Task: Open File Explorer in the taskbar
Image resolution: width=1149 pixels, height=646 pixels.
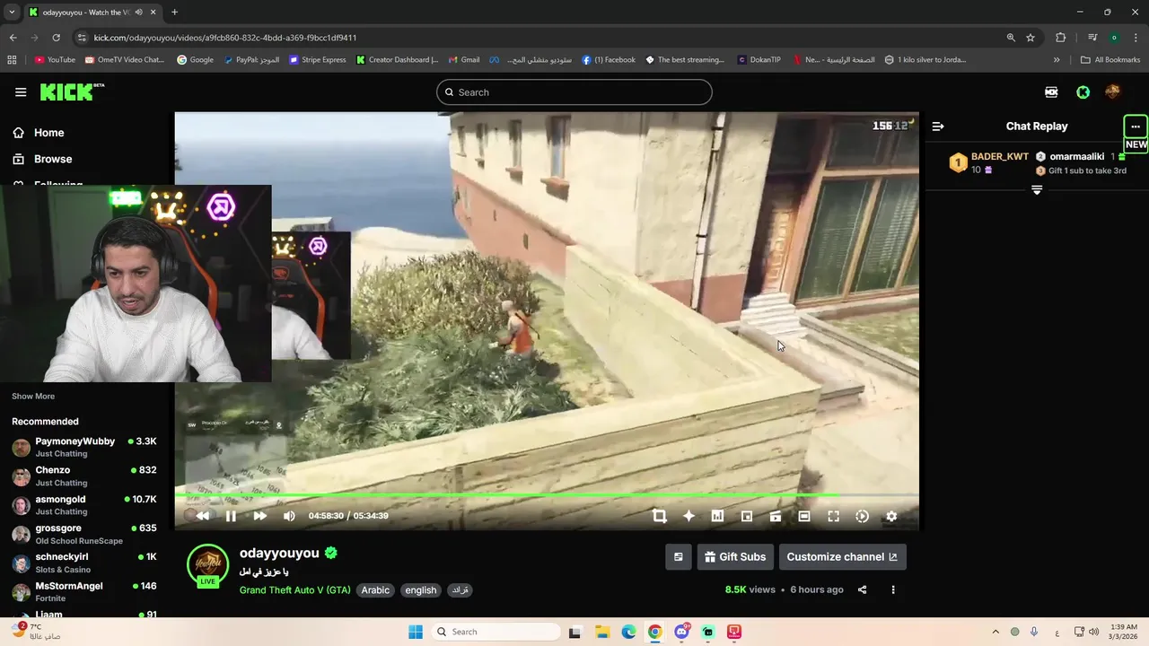Action: [x=602, y=632]
